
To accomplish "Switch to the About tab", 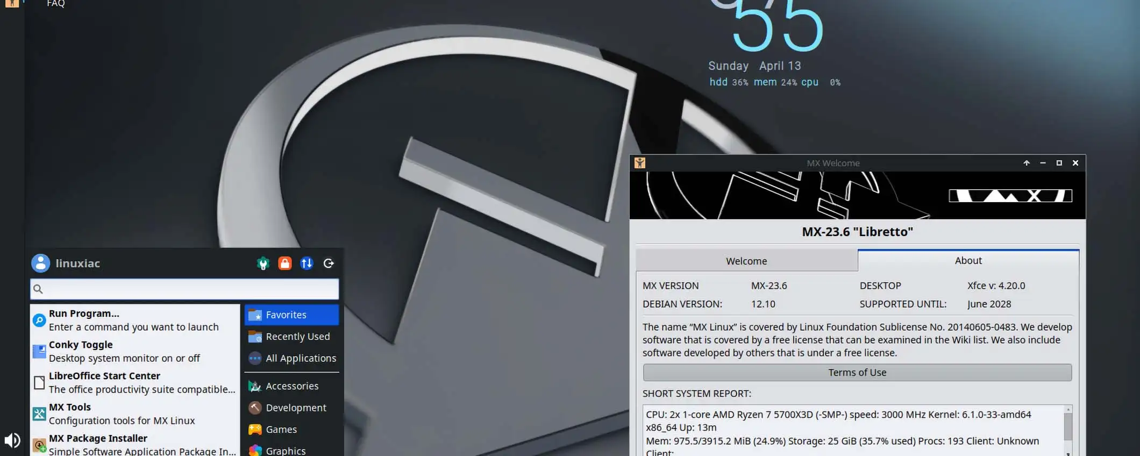I will pyautogui.click(x=968, y=260).
